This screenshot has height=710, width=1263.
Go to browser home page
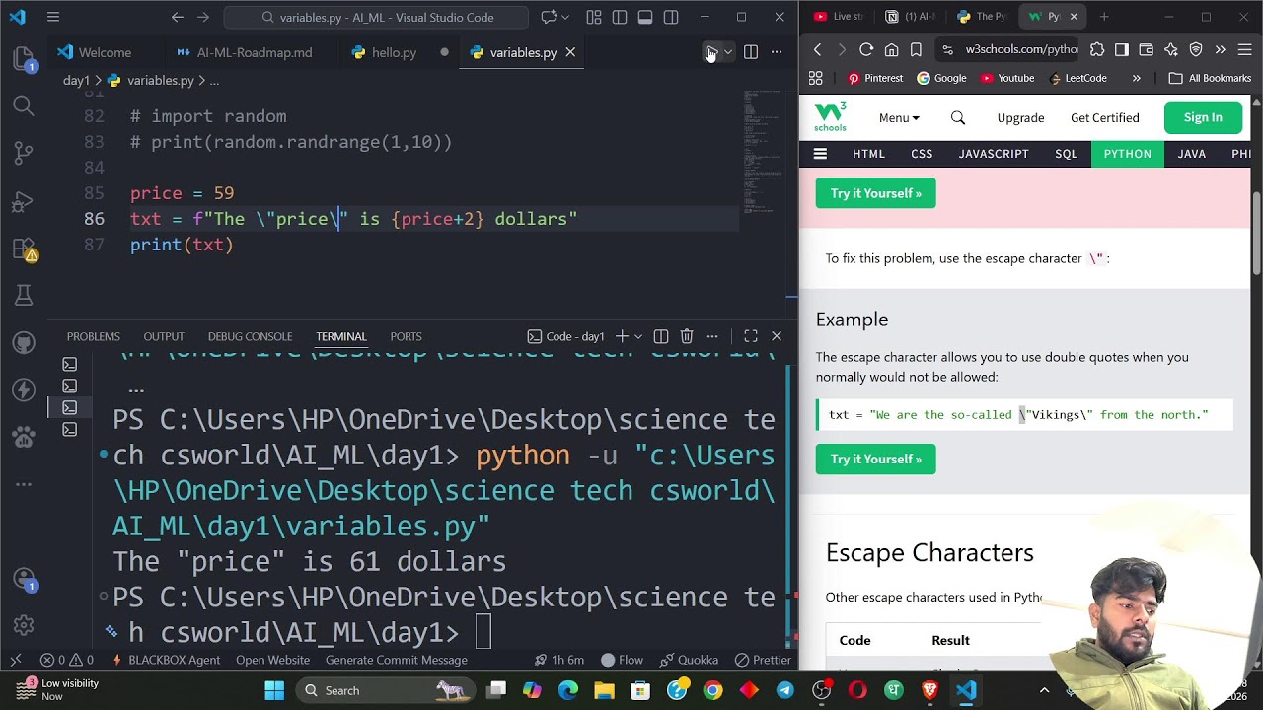coord(891,49)
